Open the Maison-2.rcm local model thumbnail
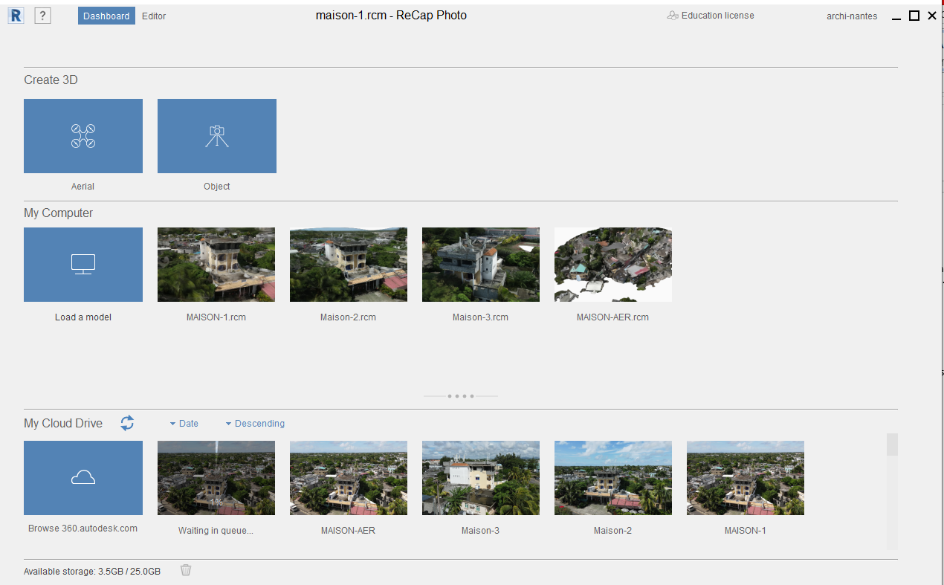944x585 pixels. click(x=349, y=265)
